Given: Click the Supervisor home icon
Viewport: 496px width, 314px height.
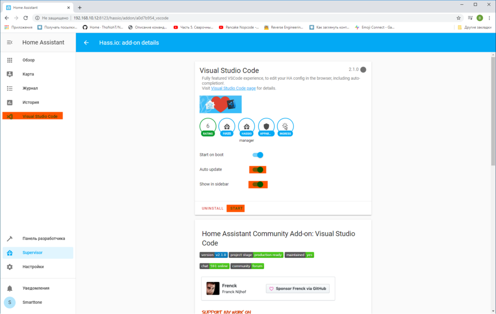Looking at the screenshot, I should (10, 253).
